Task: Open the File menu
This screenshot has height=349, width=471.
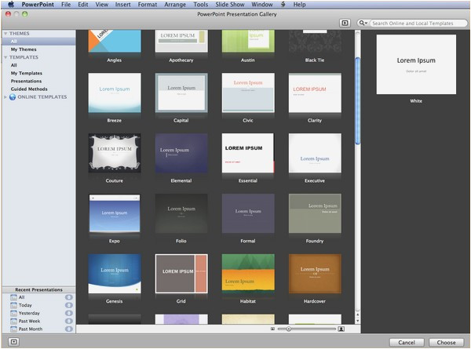Action: tap(66, 4)
